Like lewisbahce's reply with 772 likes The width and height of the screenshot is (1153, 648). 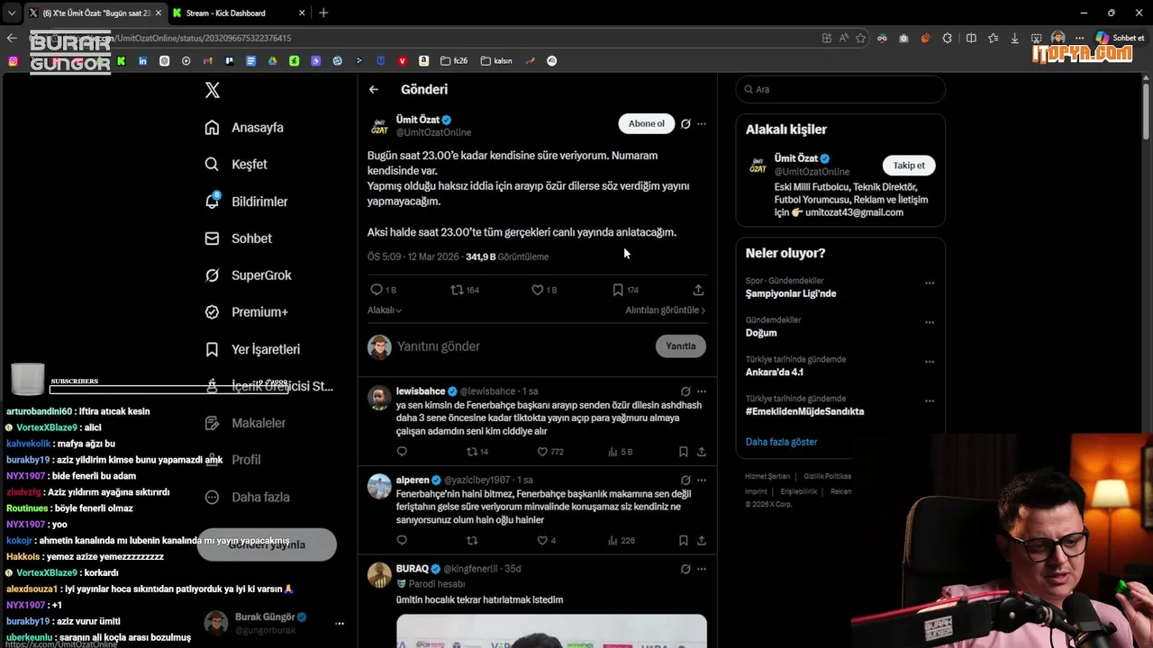pyautogui.click(x=543, y=452)
